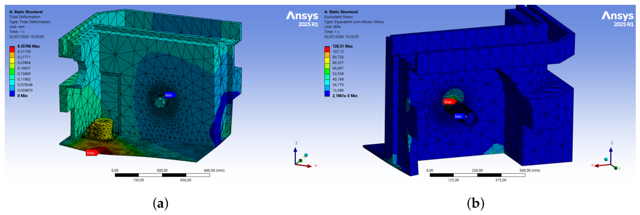Click the Ansys 2025 R1 logo in stress view
The width and height of the screenshot is (640, 215).
click(617, 19)
